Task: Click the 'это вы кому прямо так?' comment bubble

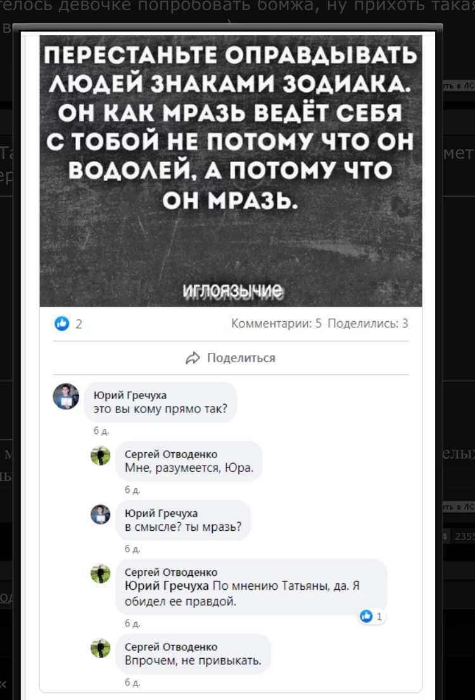Action: pos(160,402)
